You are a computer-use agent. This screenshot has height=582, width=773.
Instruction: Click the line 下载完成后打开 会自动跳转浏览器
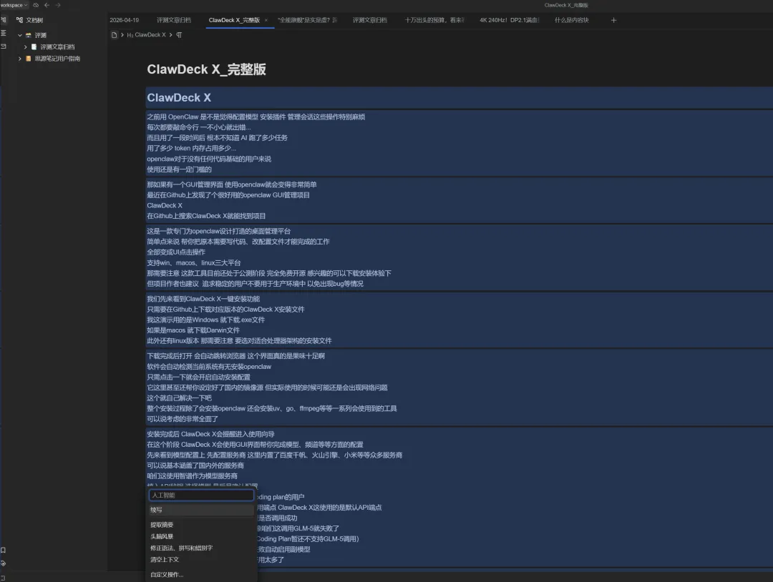tap(235, 356)
